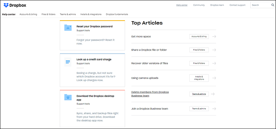Click the arrow for Recover older versions
Viewport: 276px width, 129px height.
point(214,63)
